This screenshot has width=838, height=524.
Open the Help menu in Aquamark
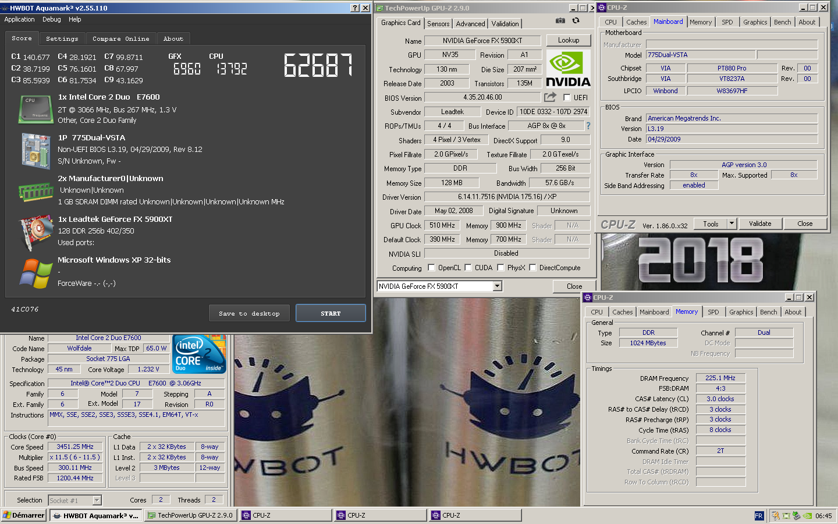click(75, 19)
